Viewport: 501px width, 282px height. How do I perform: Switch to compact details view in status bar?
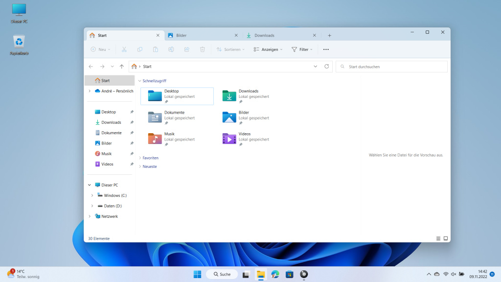coord(438,238)
